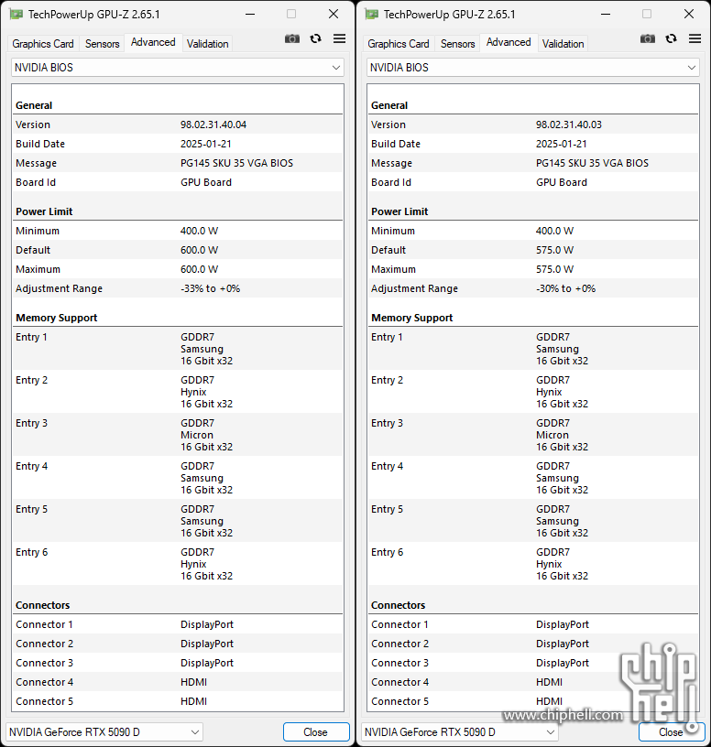The image size is (711, 747).
Task: Click the Default 575.0 W power limit value
Action: click(x=554, y=250)
